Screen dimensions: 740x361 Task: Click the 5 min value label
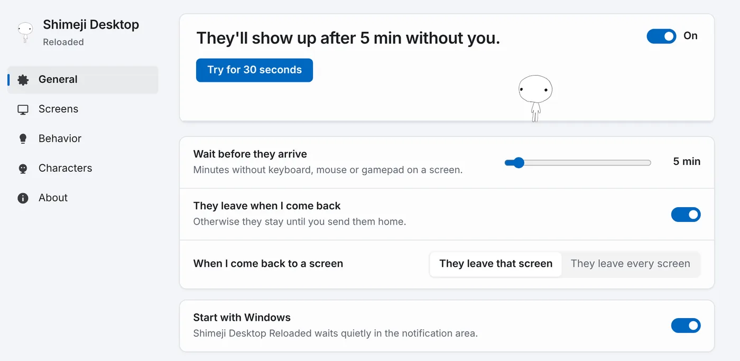[x=687, y=162]
